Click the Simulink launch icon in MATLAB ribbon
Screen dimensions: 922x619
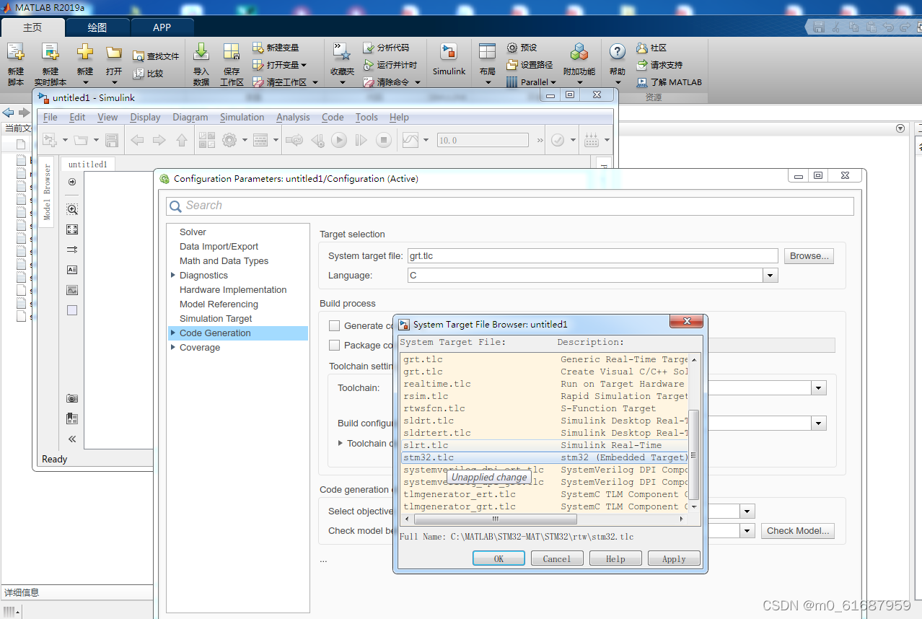(x=449, y=52)
